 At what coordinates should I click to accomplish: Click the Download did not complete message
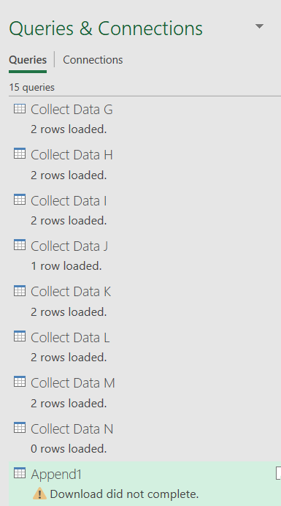(124, 494)
